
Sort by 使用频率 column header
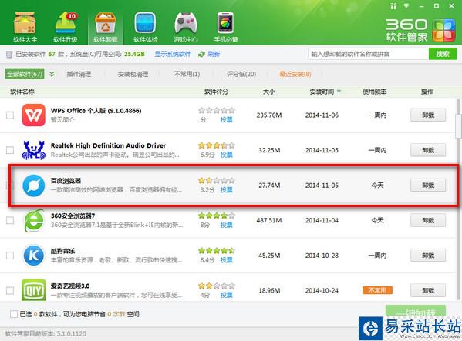pos(374,92)
